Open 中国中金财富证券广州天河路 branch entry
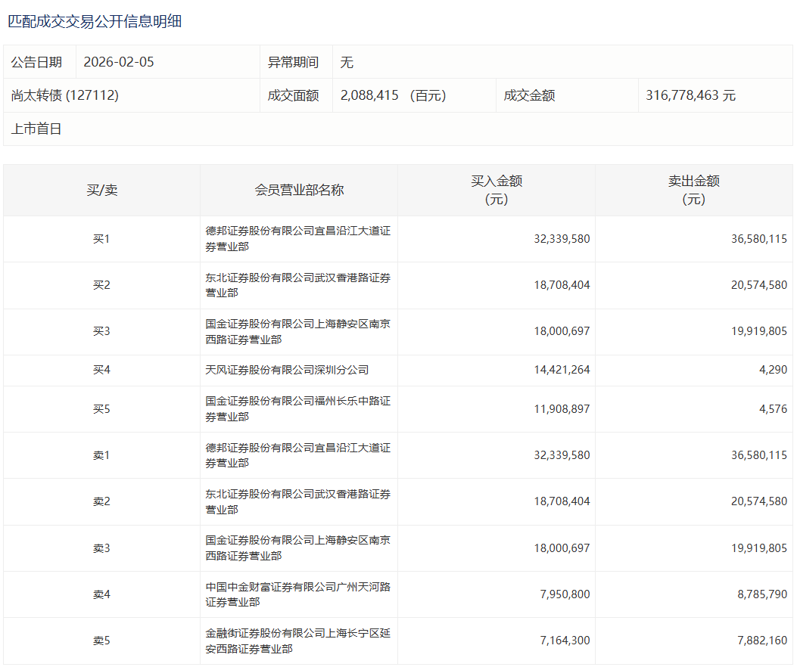 pos(297,594)
